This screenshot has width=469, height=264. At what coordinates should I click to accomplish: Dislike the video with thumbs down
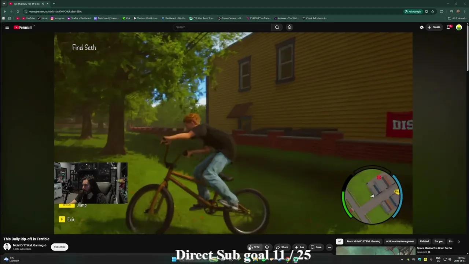(267, 247)
